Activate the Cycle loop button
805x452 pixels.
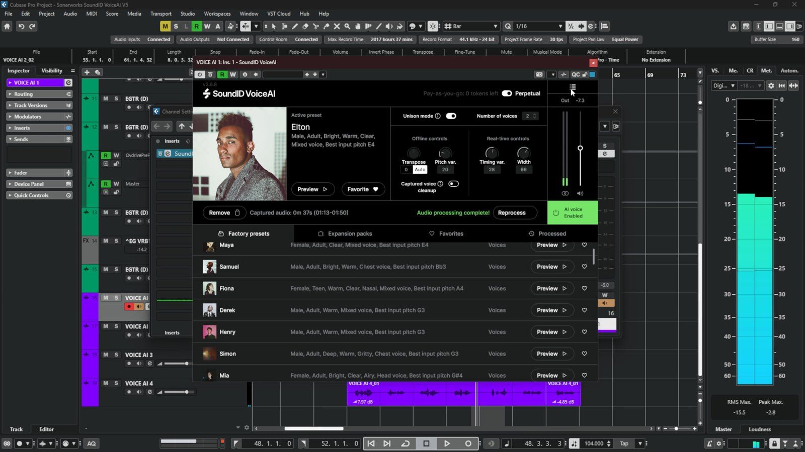point(405,443)
